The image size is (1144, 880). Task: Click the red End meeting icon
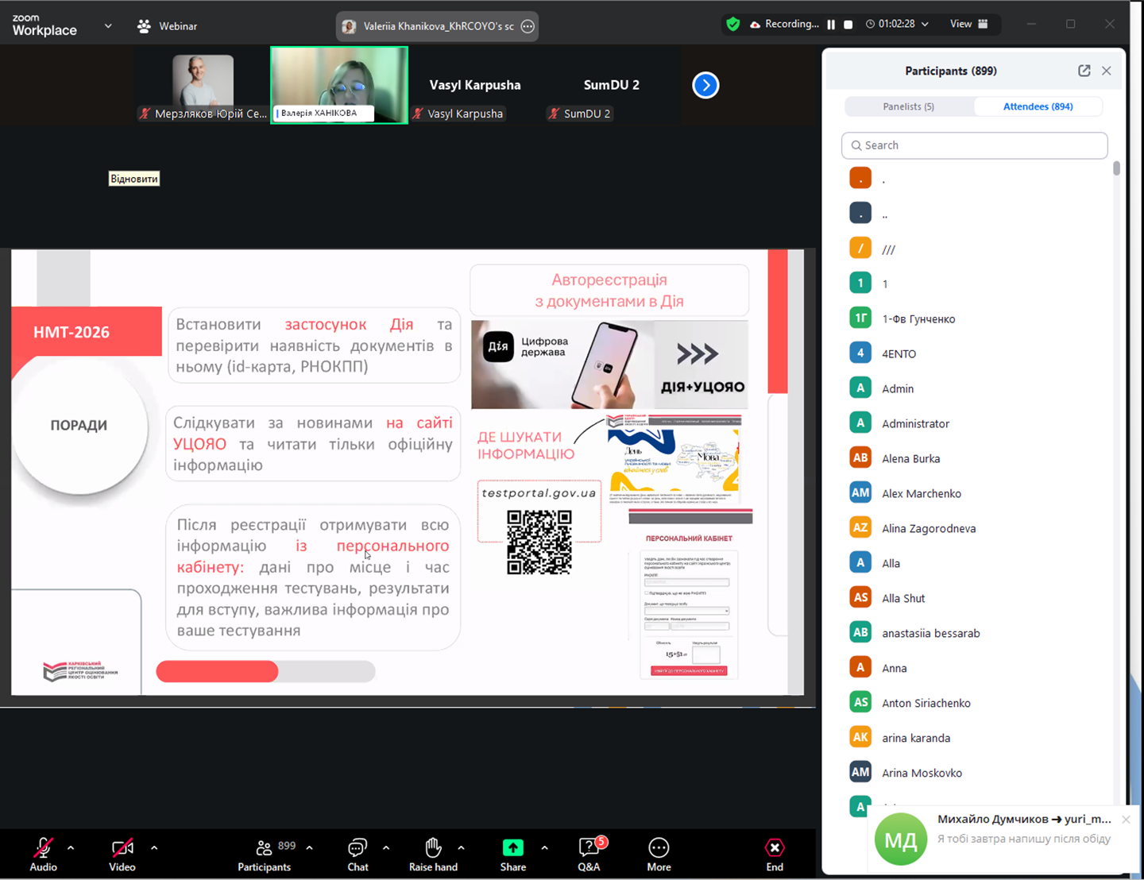tap(775, 848)
